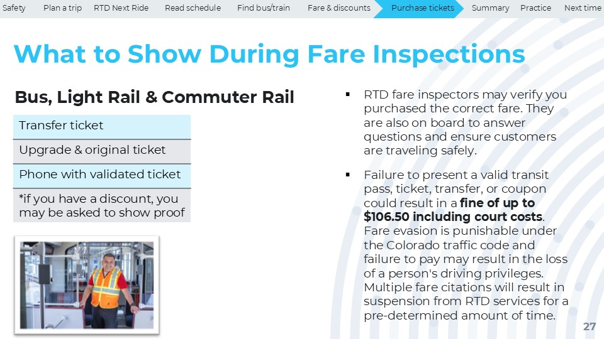Click the RTD worker photo thumbnail

coord(87,284)
